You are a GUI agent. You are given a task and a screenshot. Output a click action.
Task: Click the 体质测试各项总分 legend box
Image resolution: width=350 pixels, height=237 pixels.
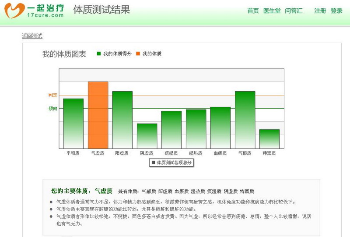(171, 163)
